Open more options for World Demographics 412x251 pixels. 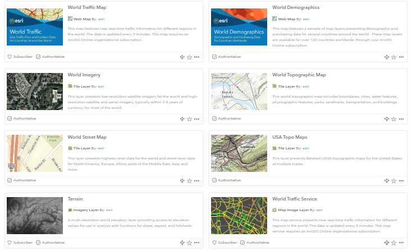pos(401,57)
